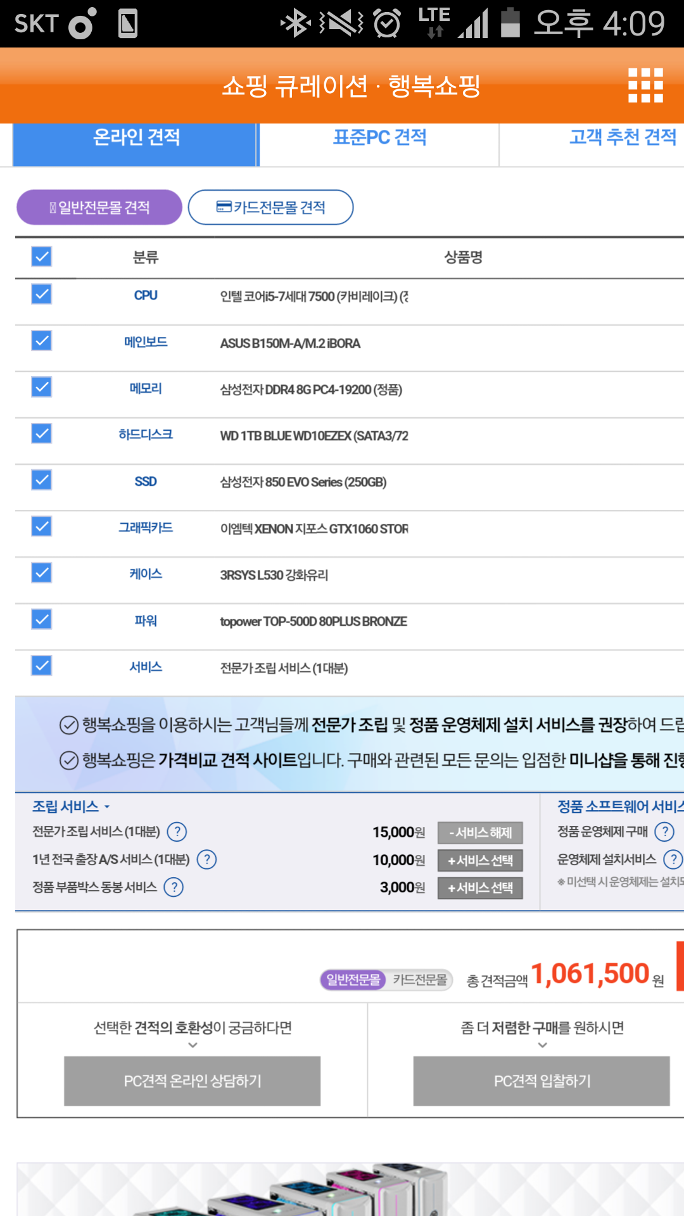
Task: Select product 이엠텍 XENON 지포스 GTX1060
Action: point(314,529)
